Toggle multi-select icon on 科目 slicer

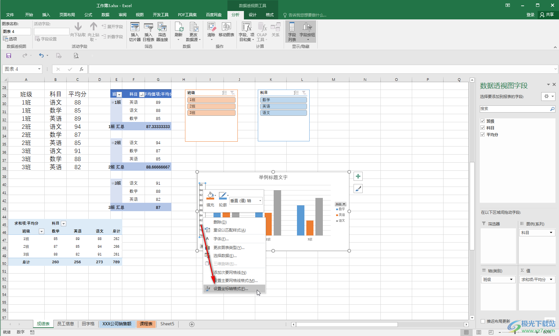coord(296,93)
